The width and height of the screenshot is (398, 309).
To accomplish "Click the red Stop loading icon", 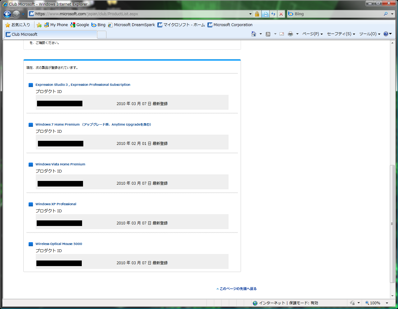I will coord(281,14).
